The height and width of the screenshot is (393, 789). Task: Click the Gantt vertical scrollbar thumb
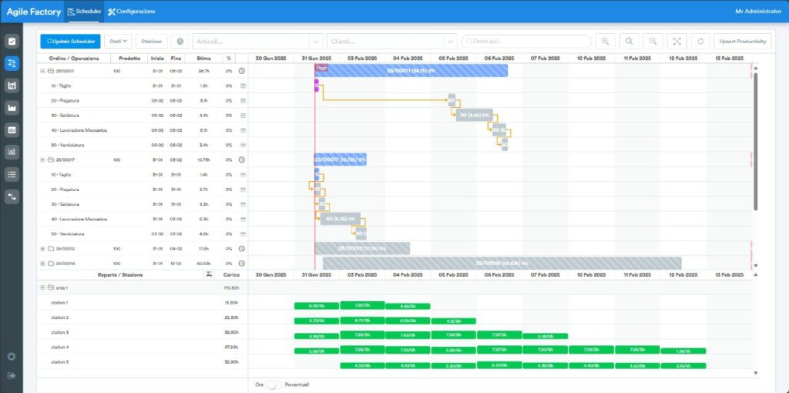[x=755, y=141]
